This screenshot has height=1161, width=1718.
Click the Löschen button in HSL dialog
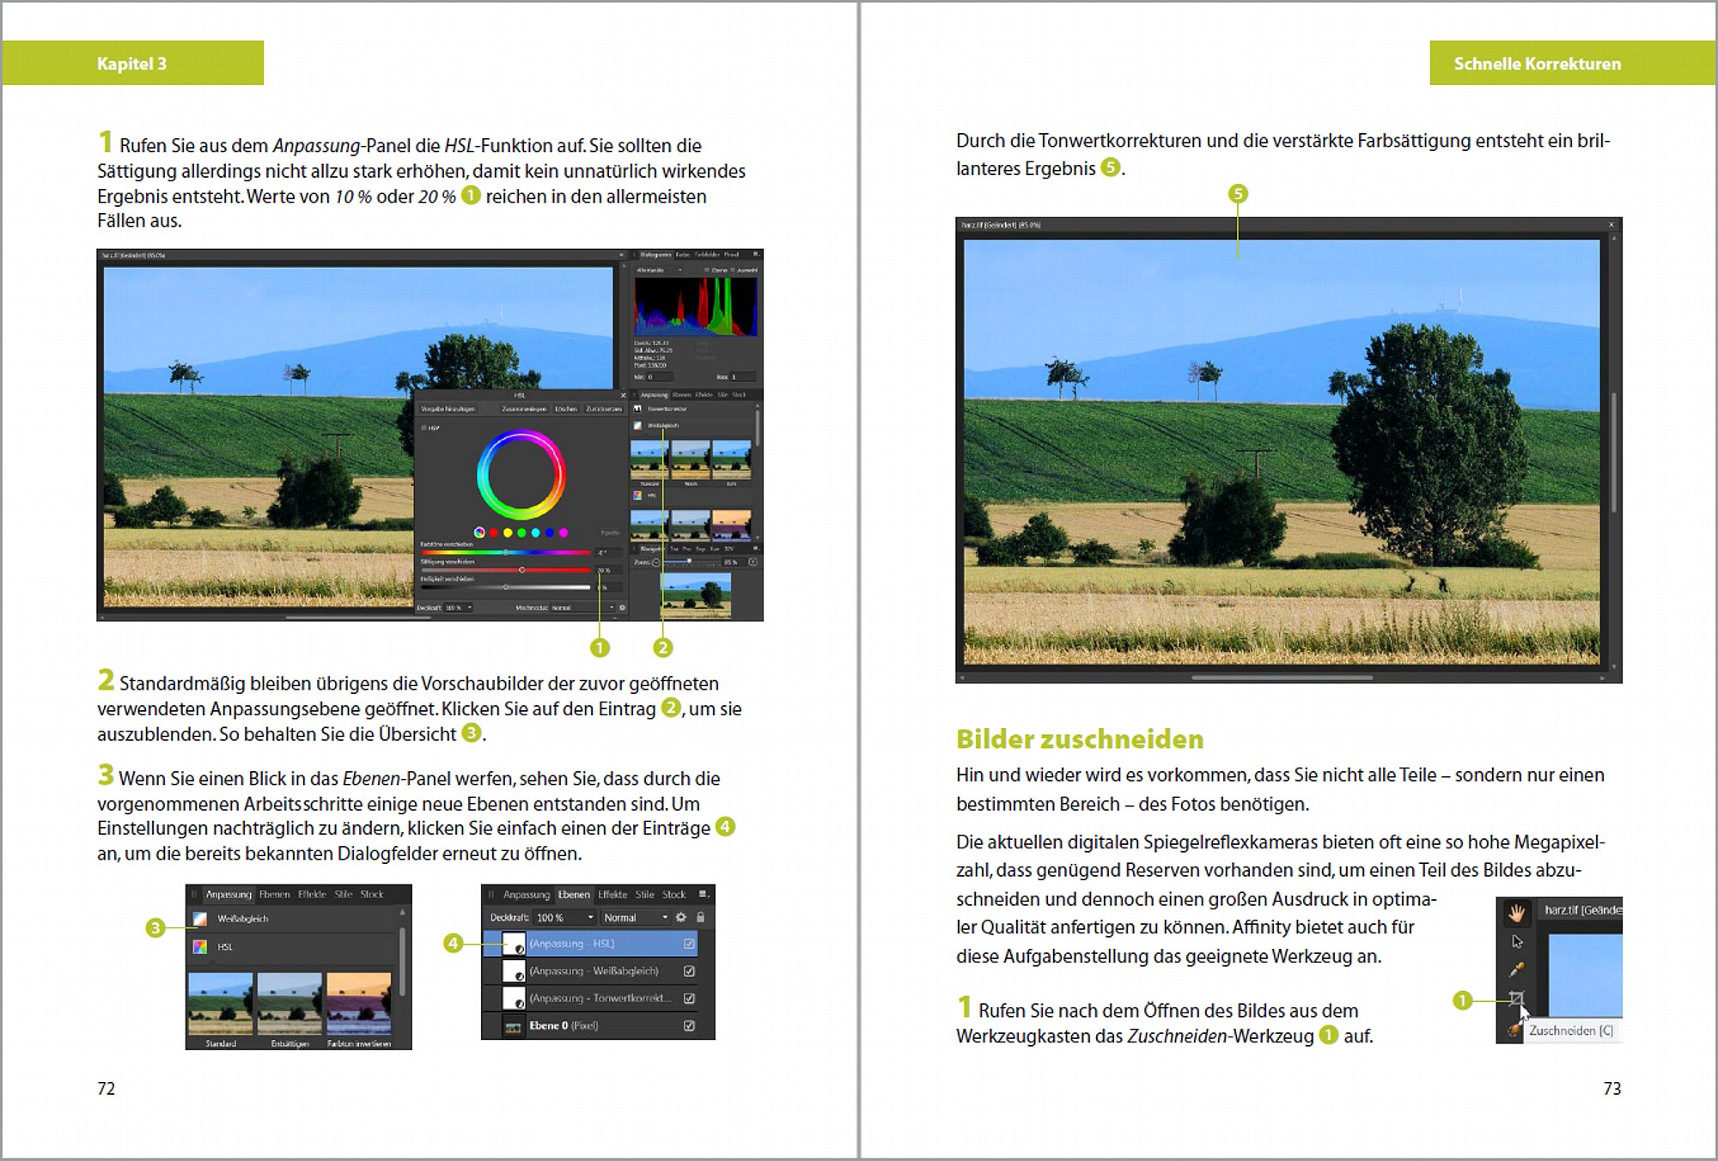click(x=566, y=409)
